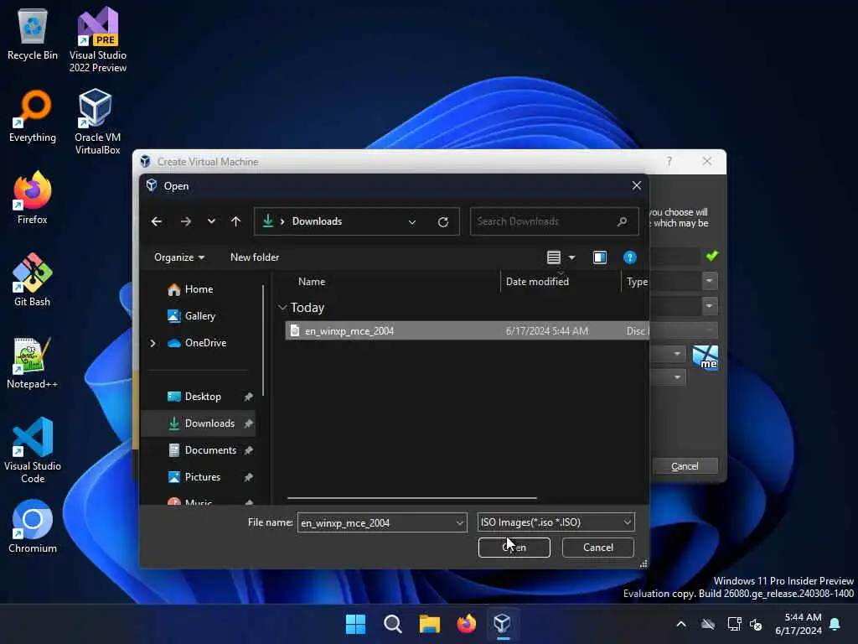Select Oracle VM VirtualBox desktop icon
Screen dimensions: 858x644
coord(97,122)
